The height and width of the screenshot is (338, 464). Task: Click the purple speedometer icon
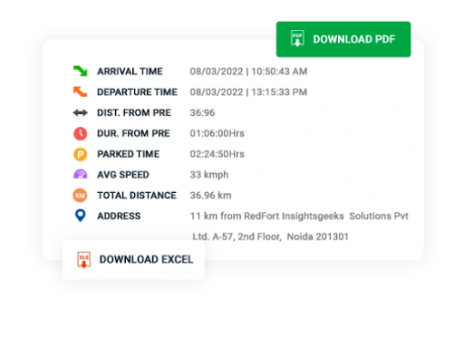click(x=81, y=175)
